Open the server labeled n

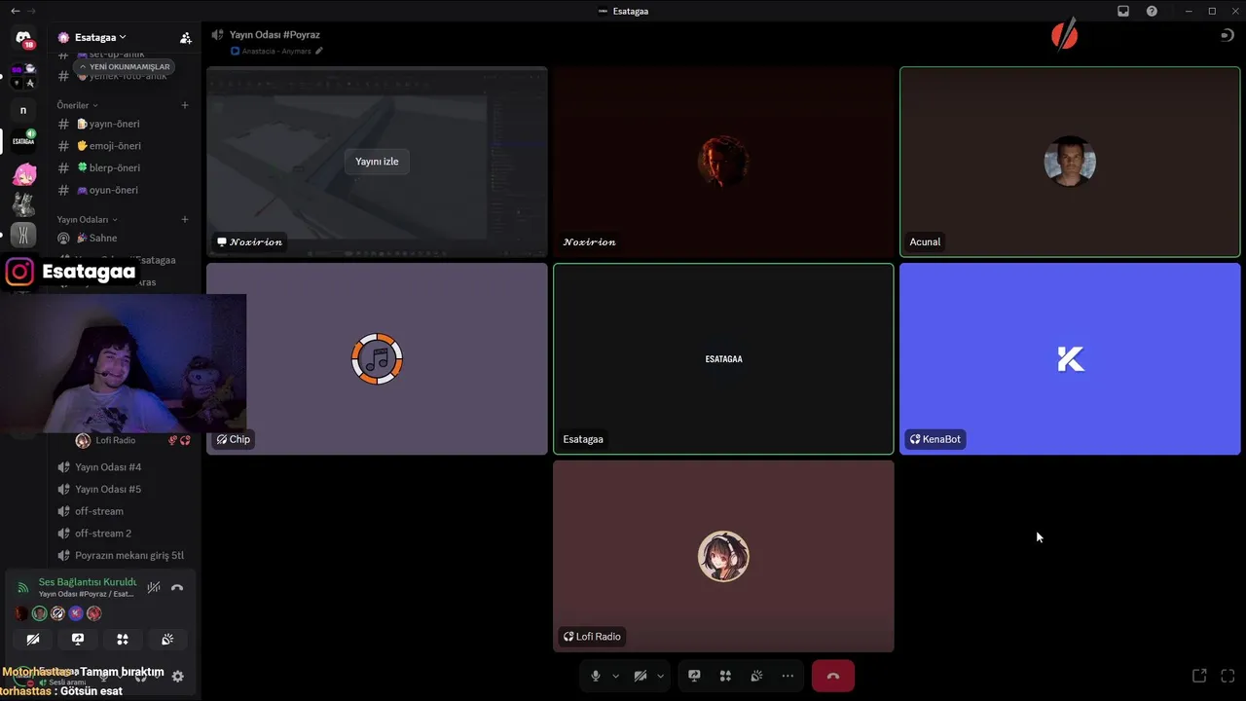point(23,110)
